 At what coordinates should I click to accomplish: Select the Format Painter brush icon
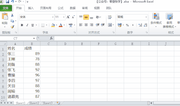12,27
